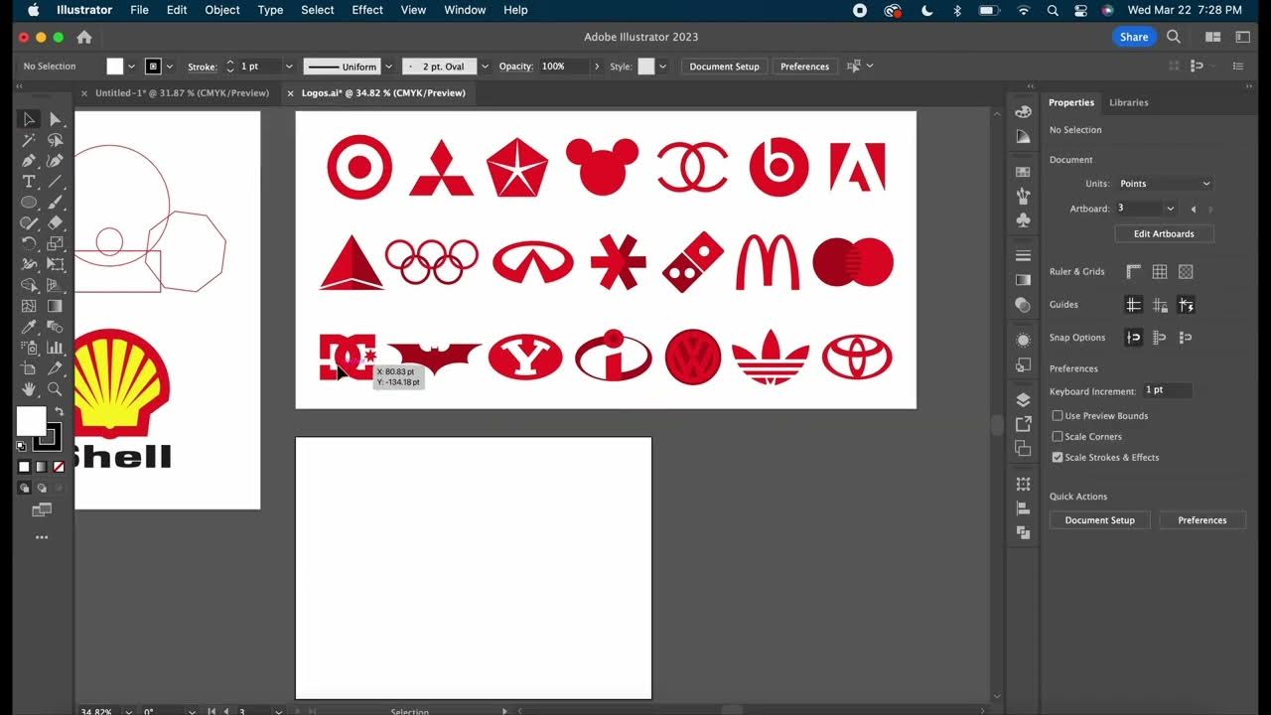Select the Shape Builder tool
The height and width of the screenshot is (715, 1271).
pos(29,286)
